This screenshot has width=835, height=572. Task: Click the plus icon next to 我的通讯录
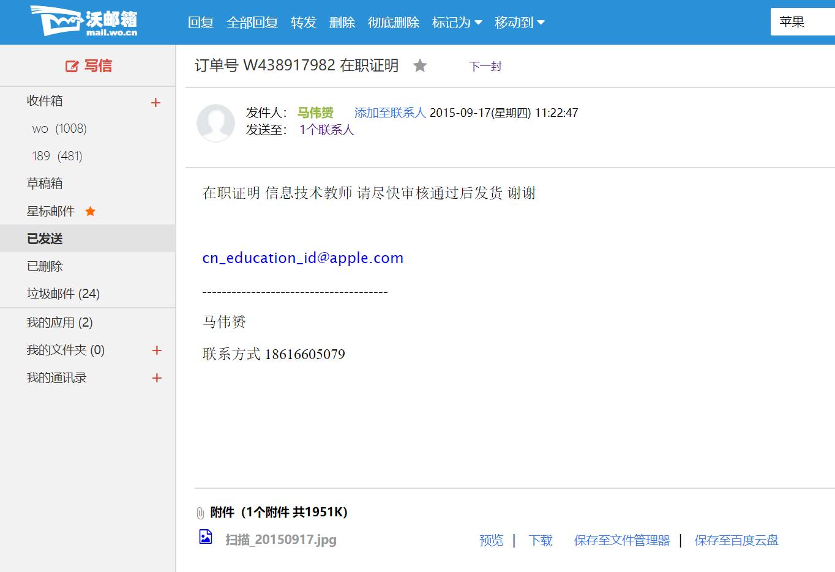click(x=157, y=377)
